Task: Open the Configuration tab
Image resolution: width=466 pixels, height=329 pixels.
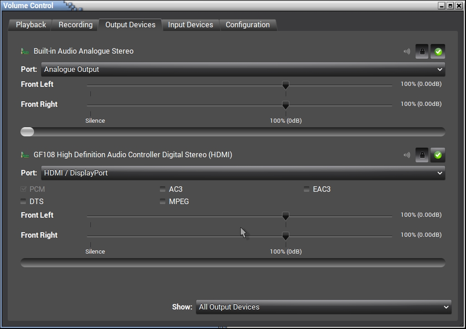Action: coord(248,25)
